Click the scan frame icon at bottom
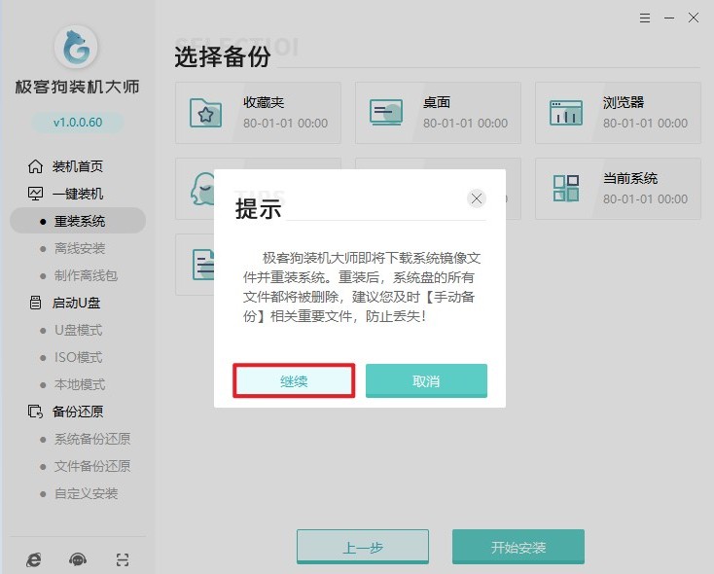Viewport: 714px width, 574px height. coord(122,559)
